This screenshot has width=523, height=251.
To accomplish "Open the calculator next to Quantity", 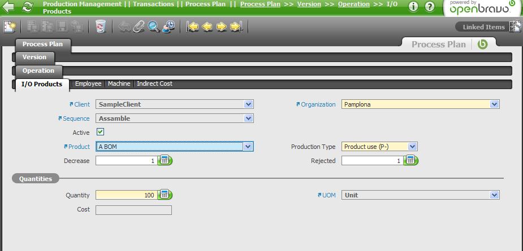I will pos(165,195).
